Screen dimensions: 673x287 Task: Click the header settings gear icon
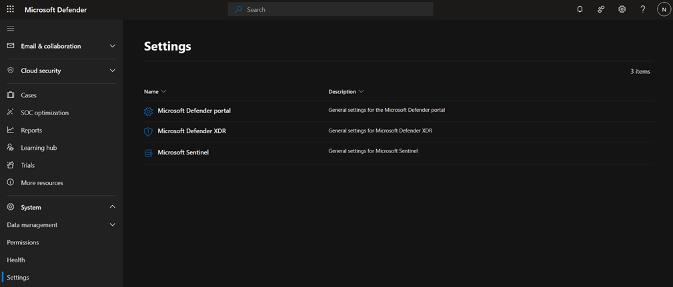tap(622, 9)
